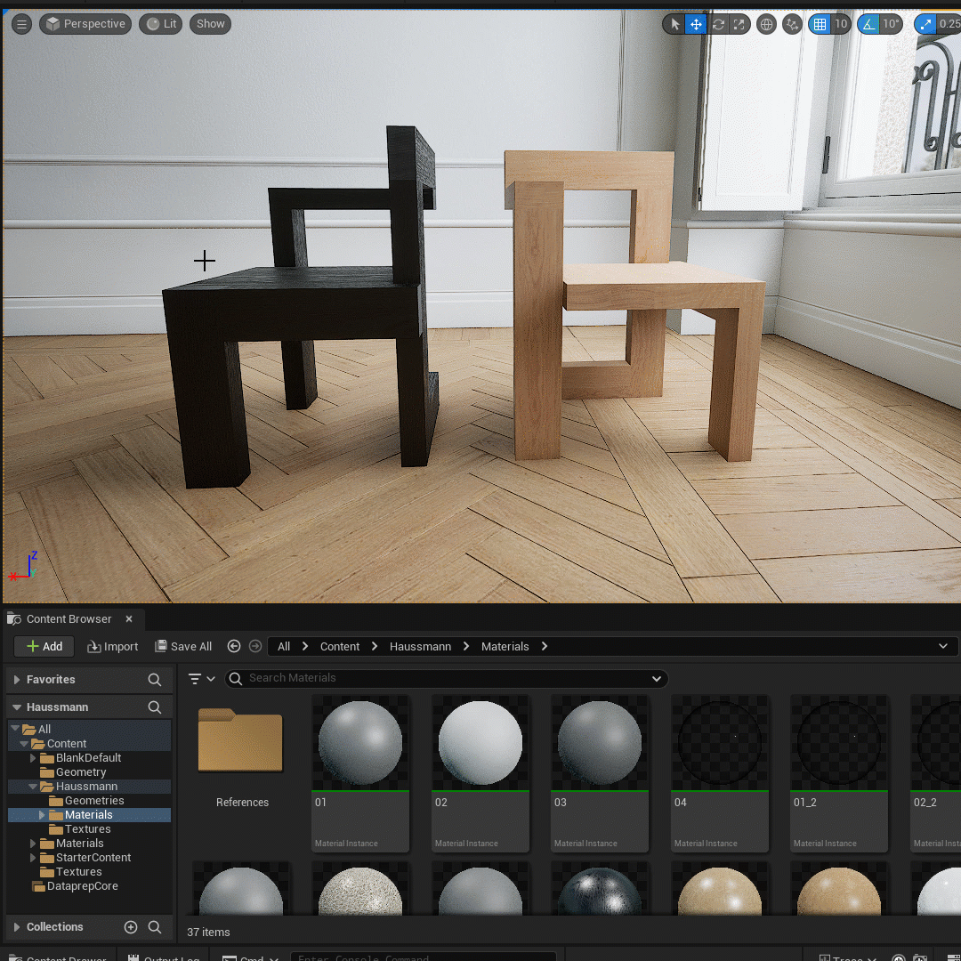
Task: Expand the BlankDefault folder
Action: [33, 758]
